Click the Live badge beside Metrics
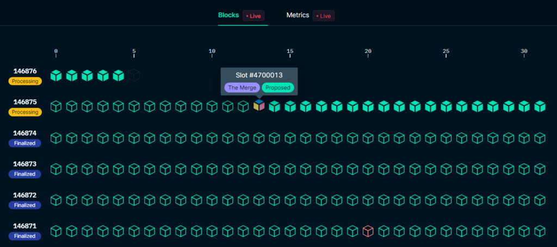The height and width of the screenshot is (247, 557). pos(324,16)
